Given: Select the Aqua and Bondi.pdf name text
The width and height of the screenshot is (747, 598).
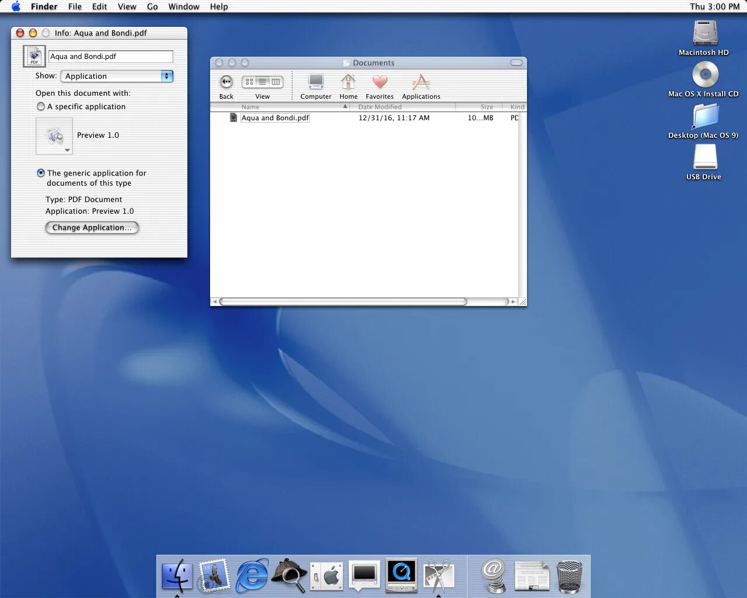Looking at the screenshot, I should pos(275,118).
